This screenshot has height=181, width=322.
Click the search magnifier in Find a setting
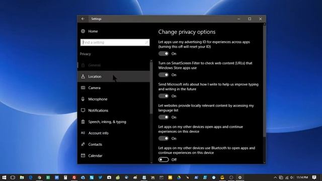pyautogui.click(x=146, y=42)
